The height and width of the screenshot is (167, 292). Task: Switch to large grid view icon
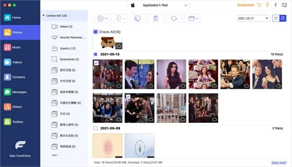point(276,18)
